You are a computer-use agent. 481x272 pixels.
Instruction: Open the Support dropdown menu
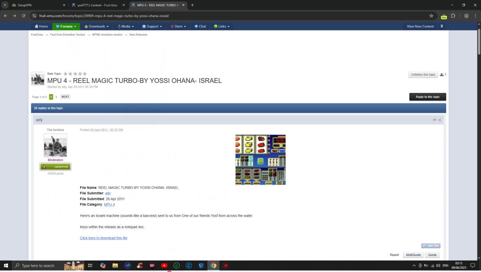(x=152, y=26)
